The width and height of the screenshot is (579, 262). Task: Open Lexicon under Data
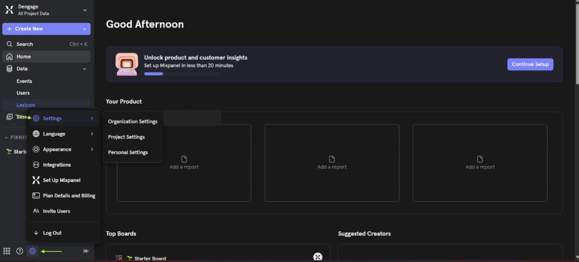tap(26, 105)
